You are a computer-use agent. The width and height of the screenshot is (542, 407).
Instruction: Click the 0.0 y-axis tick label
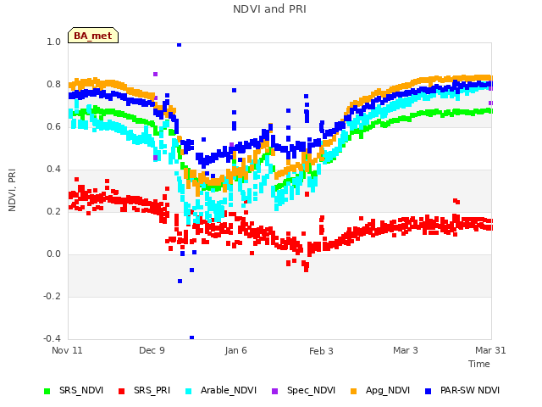53,254
